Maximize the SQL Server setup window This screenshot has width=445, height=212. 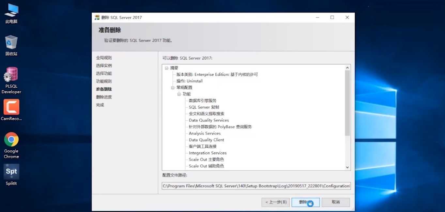click(332, 18)
